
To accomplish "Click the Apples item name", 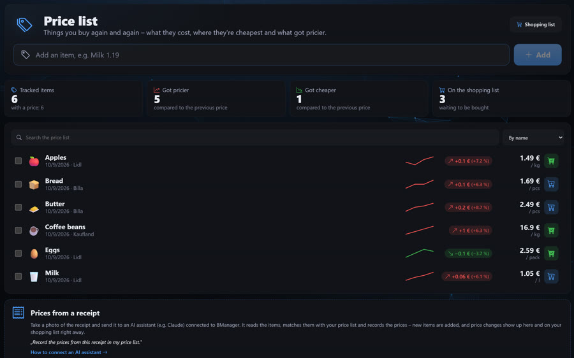I will [x=55, y=157].
